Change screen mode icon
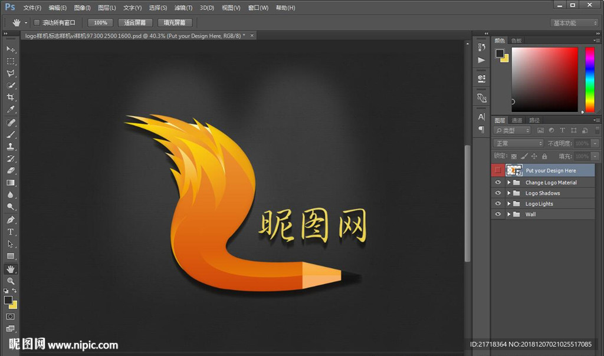The height and width of the screenshot is (356, 604). tap(11, 328)
